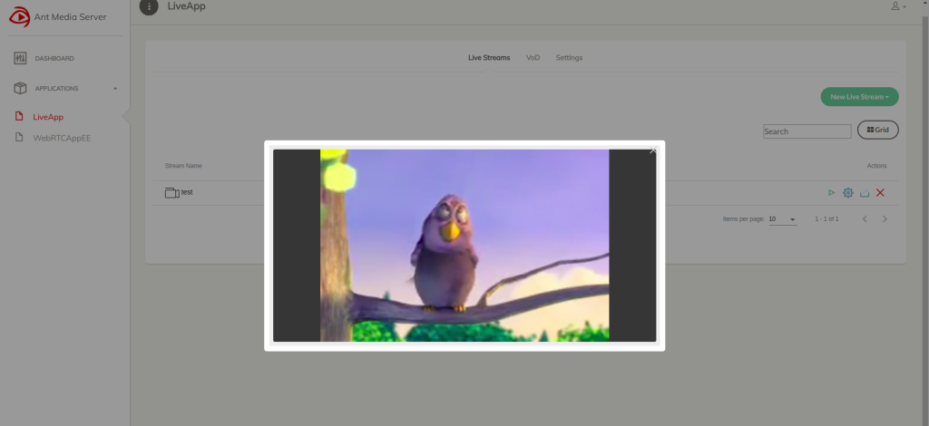Click the Stream Name column header
The height and width of the screenshot is (426, 929).
(x=183, y=166)
